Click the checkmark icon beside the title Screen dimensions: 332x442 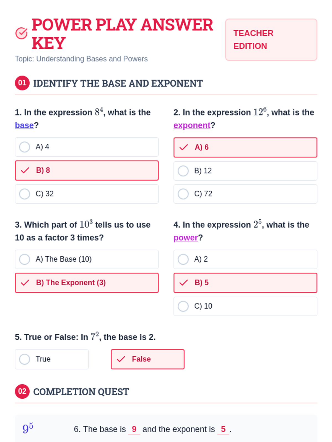21,33
